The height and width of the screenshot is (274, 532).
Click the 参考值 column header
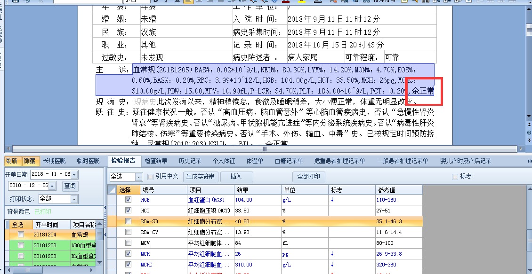[399, 190]
